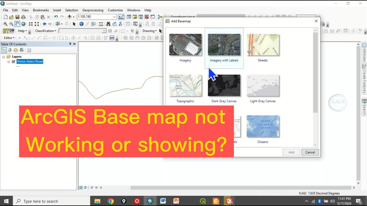This screenshot has height=206, width=367.
Task: Open the Customize menu
Action: click(x=115, y=10)
